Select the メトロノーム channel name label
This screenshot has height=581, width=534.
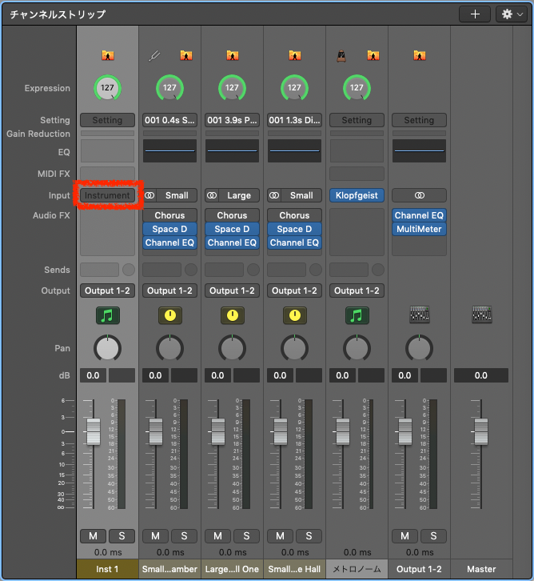pyautogui.click(x=357, y=569)
